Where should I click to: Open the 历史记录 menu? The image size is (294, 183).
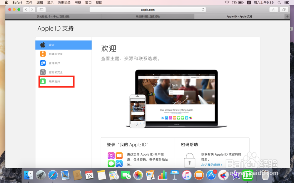[64, 2]
